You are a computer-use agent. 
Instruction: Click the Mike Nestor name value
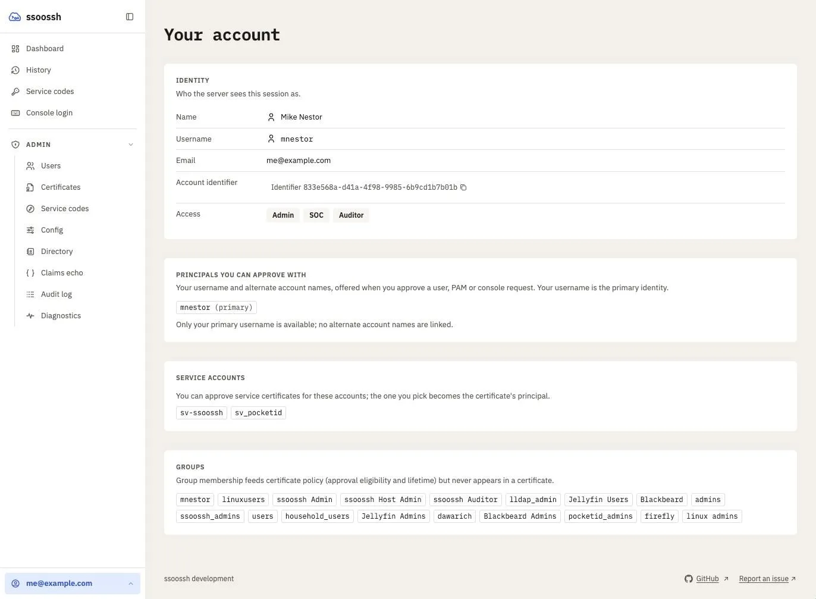302,117
